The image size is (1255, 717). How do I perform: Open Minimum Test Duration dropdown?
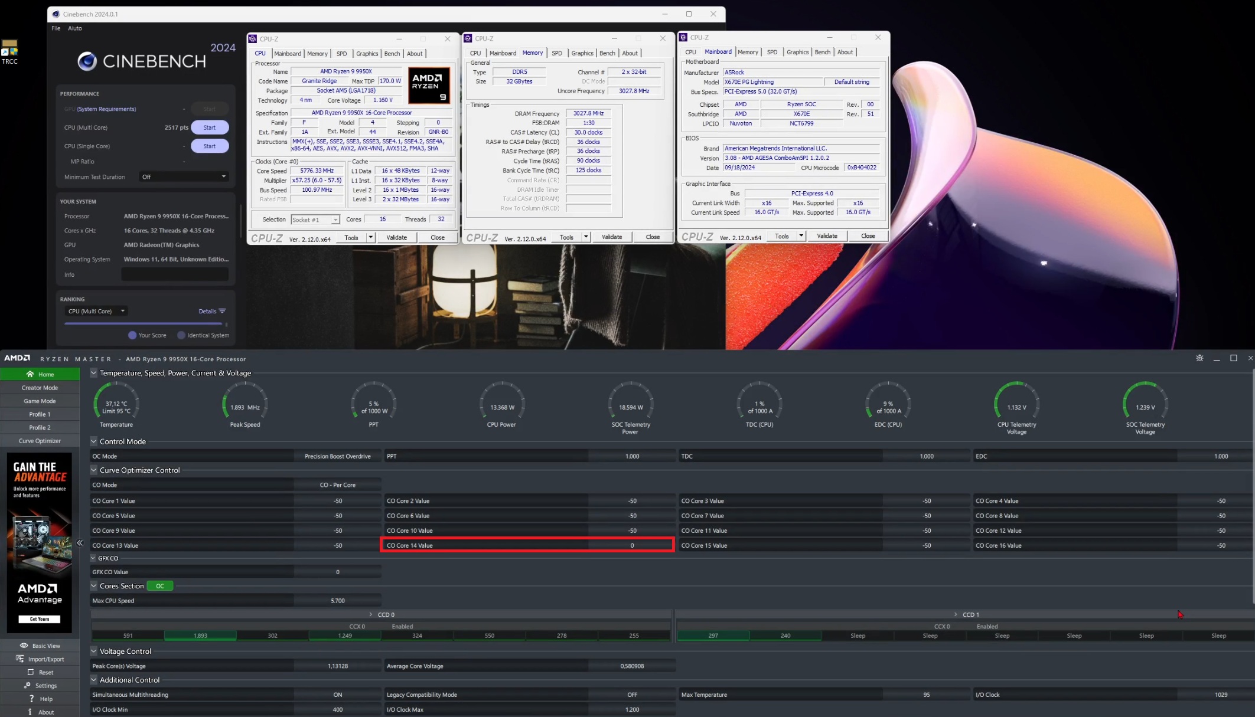(x=184, y=176)
